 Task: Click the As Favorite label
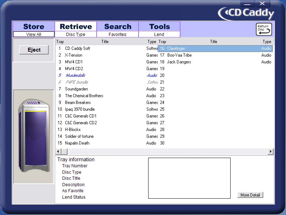coord(73,191)
